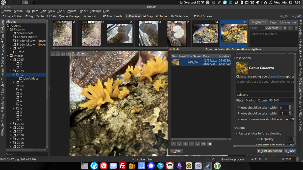Image resolution: width=303 pixels, height=170 pixels.
Task: Go to next image in preview
Action: coord(58,54)
